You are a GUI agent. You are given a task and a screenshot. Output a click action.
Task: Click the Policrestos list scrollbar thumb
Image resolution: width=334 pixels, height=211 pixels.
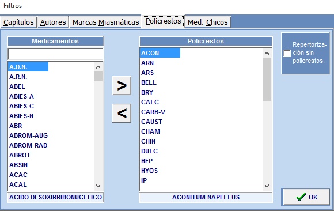pos(267,79)
